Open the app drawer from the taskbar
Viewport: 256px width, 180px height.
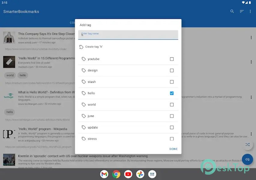(152, 174)
